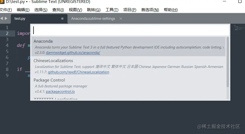Switch to the Anaconda.sublime-settings tab
The image size is (245, 134).
pos(93,19)
